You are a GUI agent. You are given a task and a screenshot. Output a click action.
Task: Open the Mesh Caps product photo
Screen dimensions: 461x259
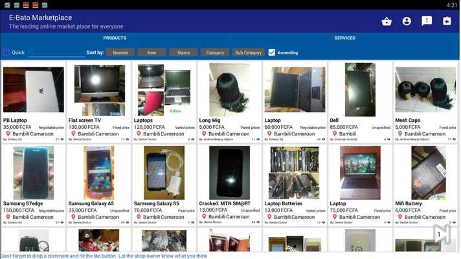coord(425,89)
